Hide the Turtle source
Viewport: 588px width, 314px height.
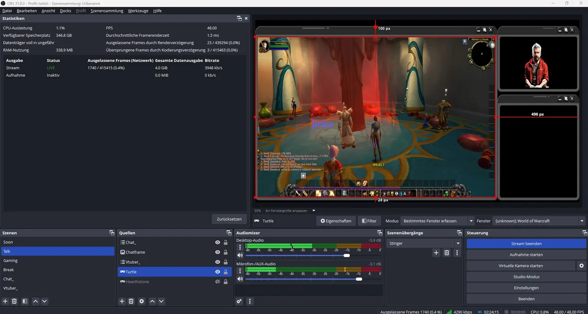click(218, 272)
